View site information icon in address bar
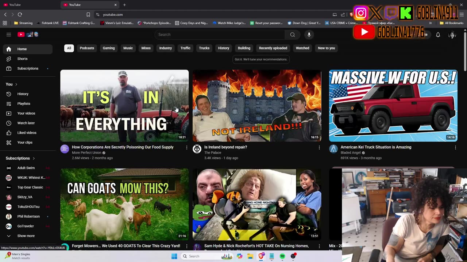The image size is (467, 262). point(97,15)
